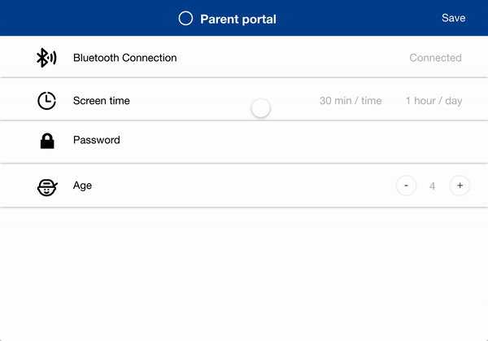Select the 1 hour / day option

pyautogui.click(x=434, y=101)
